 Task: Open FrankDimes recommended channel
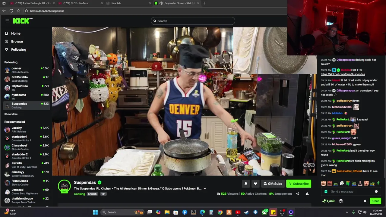27,183
